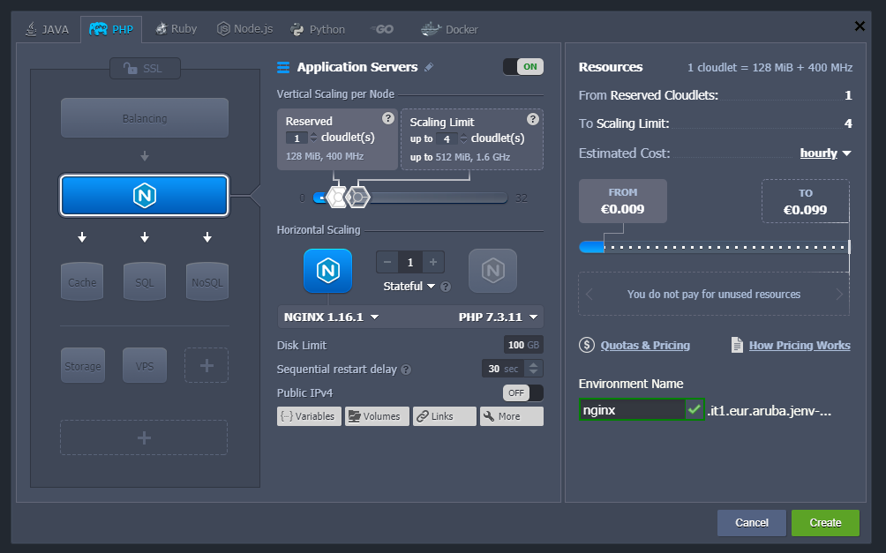Image resolution: width=886 pixels, height=553 pixels.
Task: Enable the Public IPv4 toggle
Action: pos(522,392)
